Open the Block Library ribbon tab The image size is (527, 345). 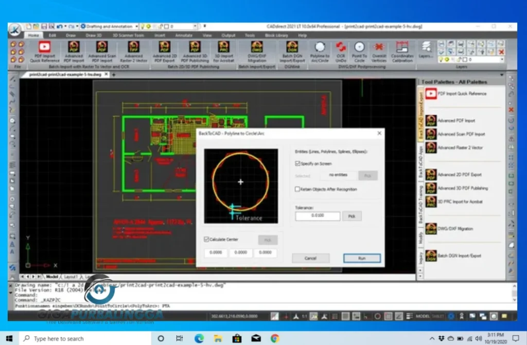tap(277, 35)
